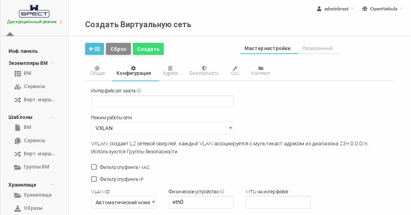Enable the Фильтр спуфинга IP checkbox
The height and width of the screenshot is (215, 411).
(94, 179)
